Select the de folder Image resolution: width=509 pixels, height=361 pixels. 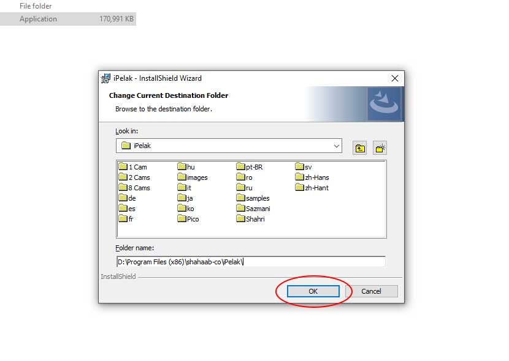click(x=128, y=198)
